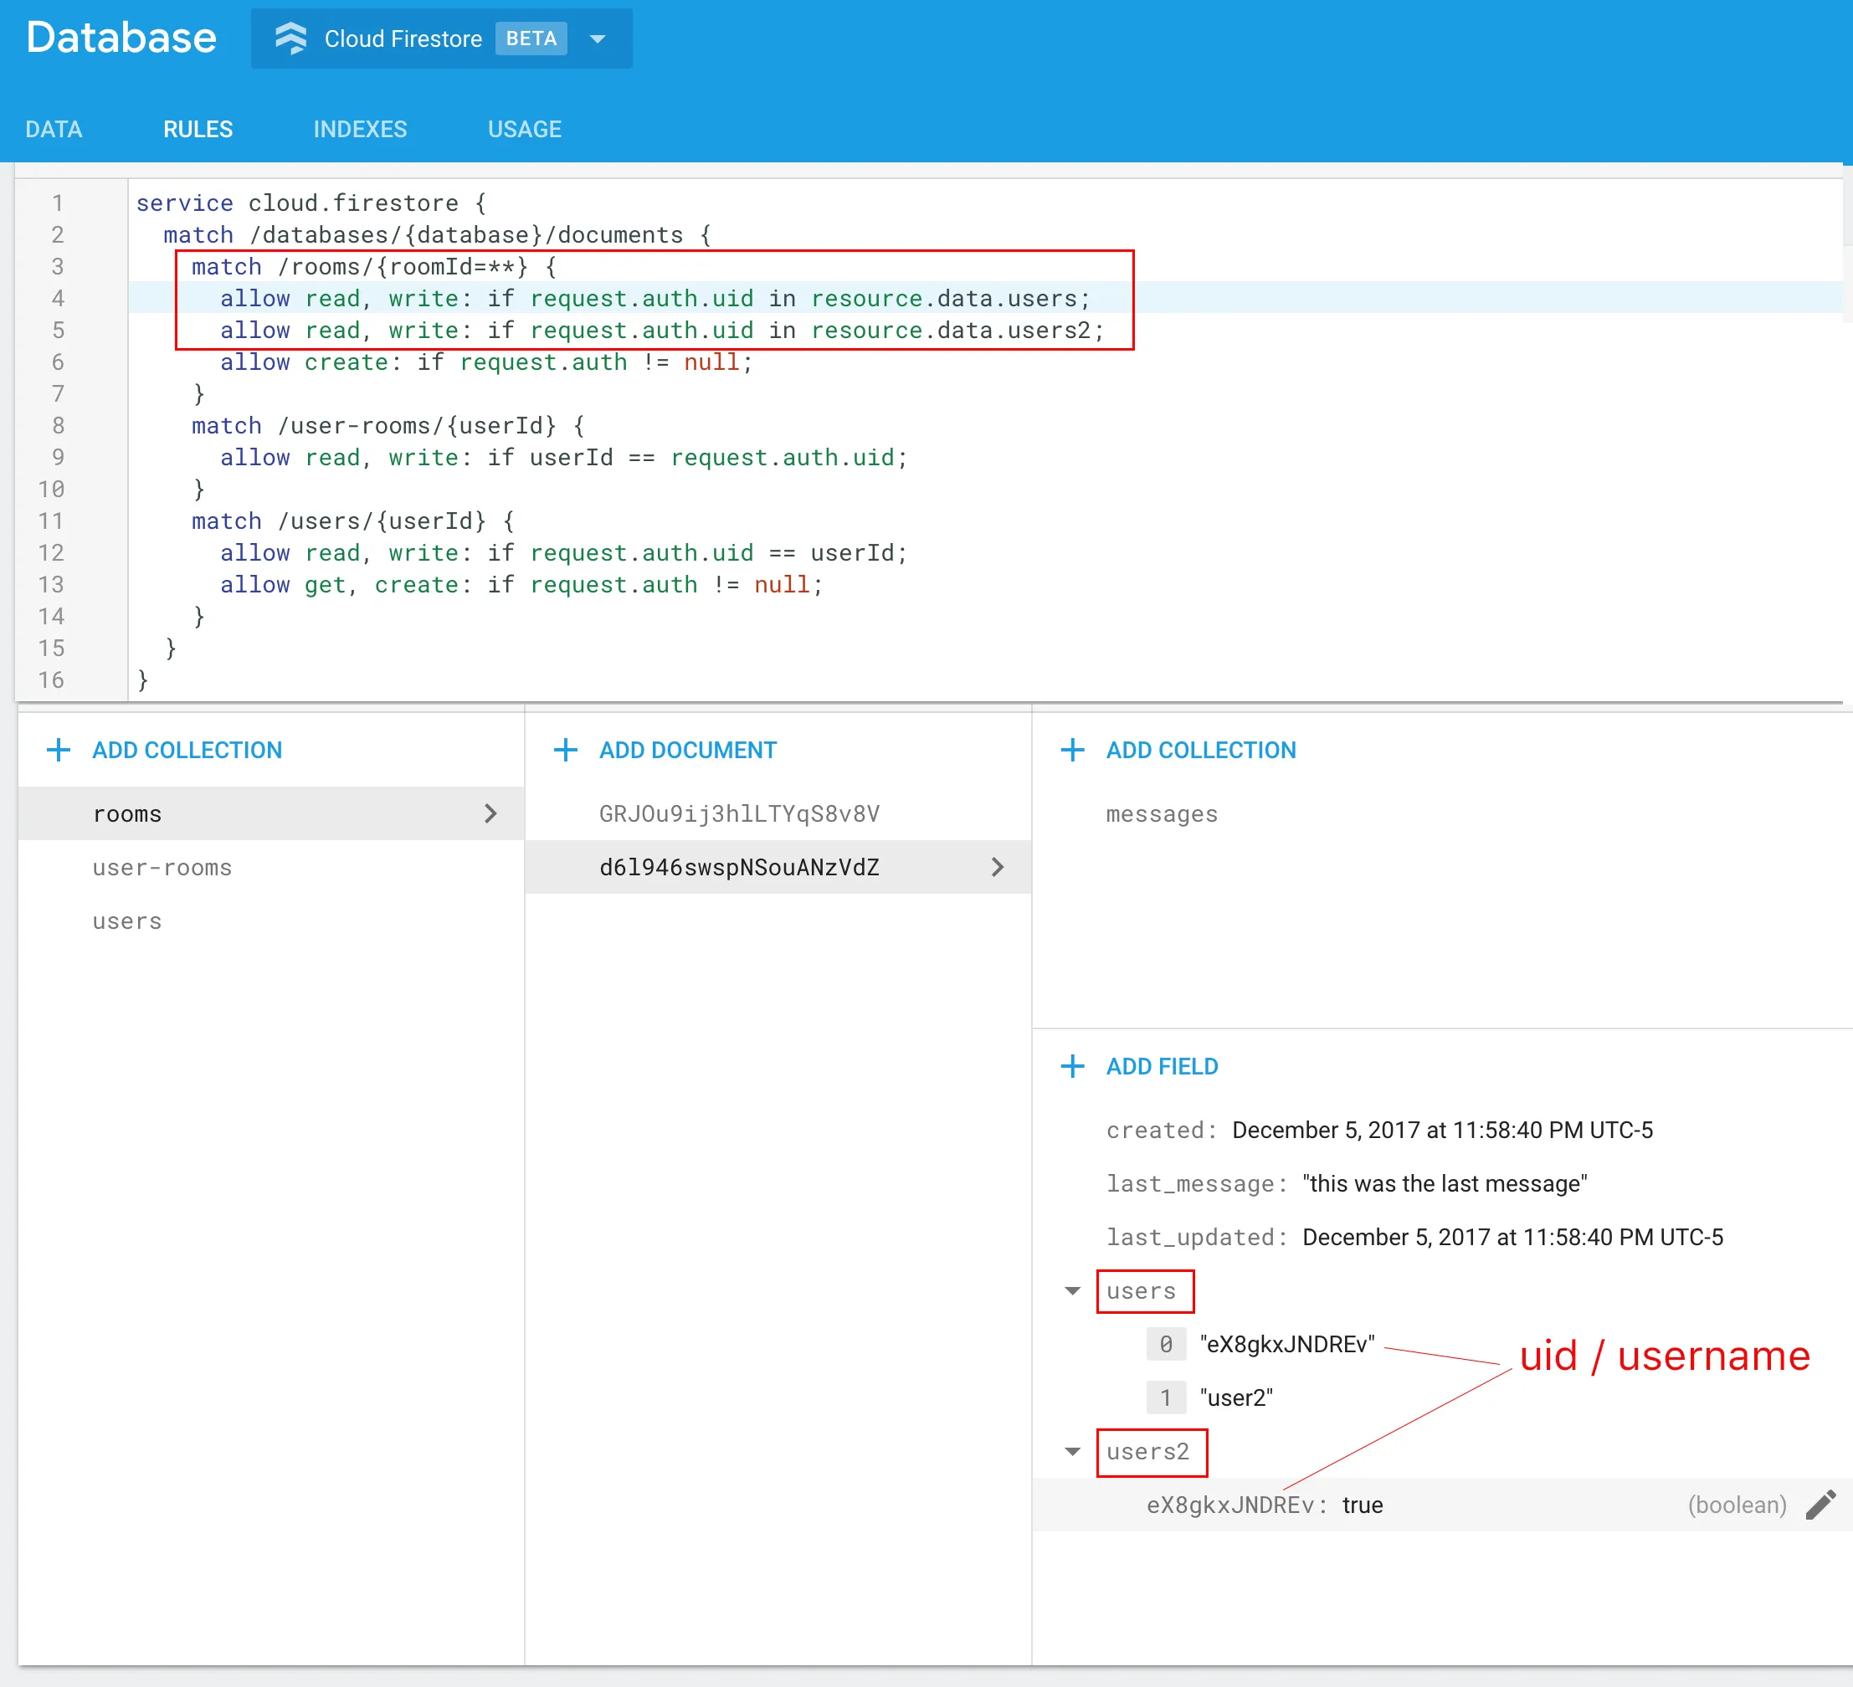Open the Cloud Firestore database dropdown arrow

pyautogui.click(x=598, y=38)
